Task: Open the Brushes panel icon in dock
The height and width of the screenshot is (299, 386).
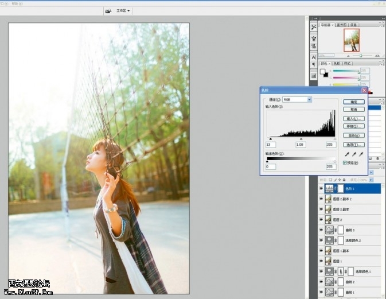Action: pos(314,37)
